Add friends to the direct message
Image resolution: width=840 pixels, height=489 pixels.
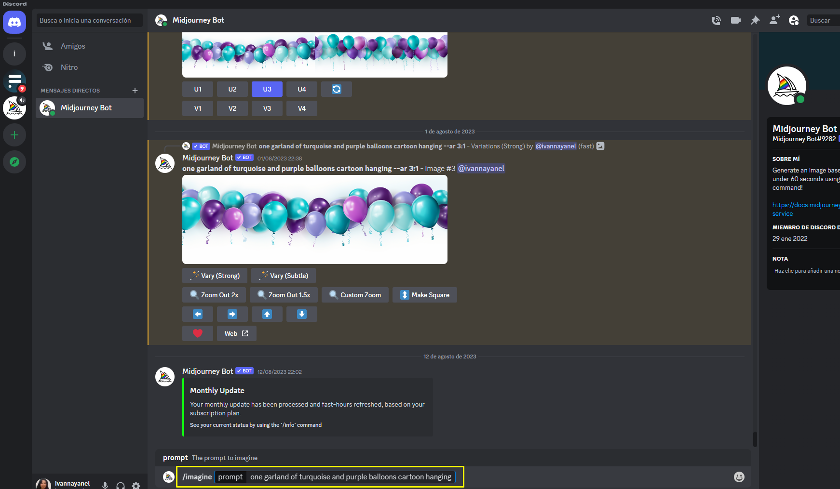pos(774,20)
